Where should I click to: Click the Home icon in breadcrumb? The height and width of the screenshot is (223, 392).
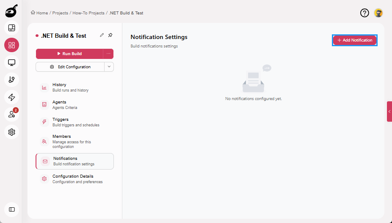[33, 13]
